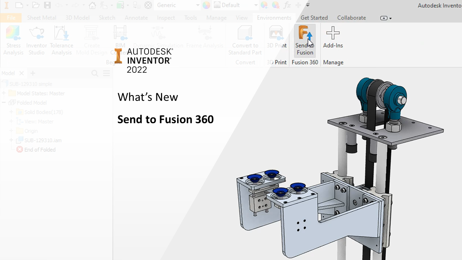Expand the Solid Bodies(178) node
The width and height of the screenshot is (462, 260).
(x=11, y=112)
